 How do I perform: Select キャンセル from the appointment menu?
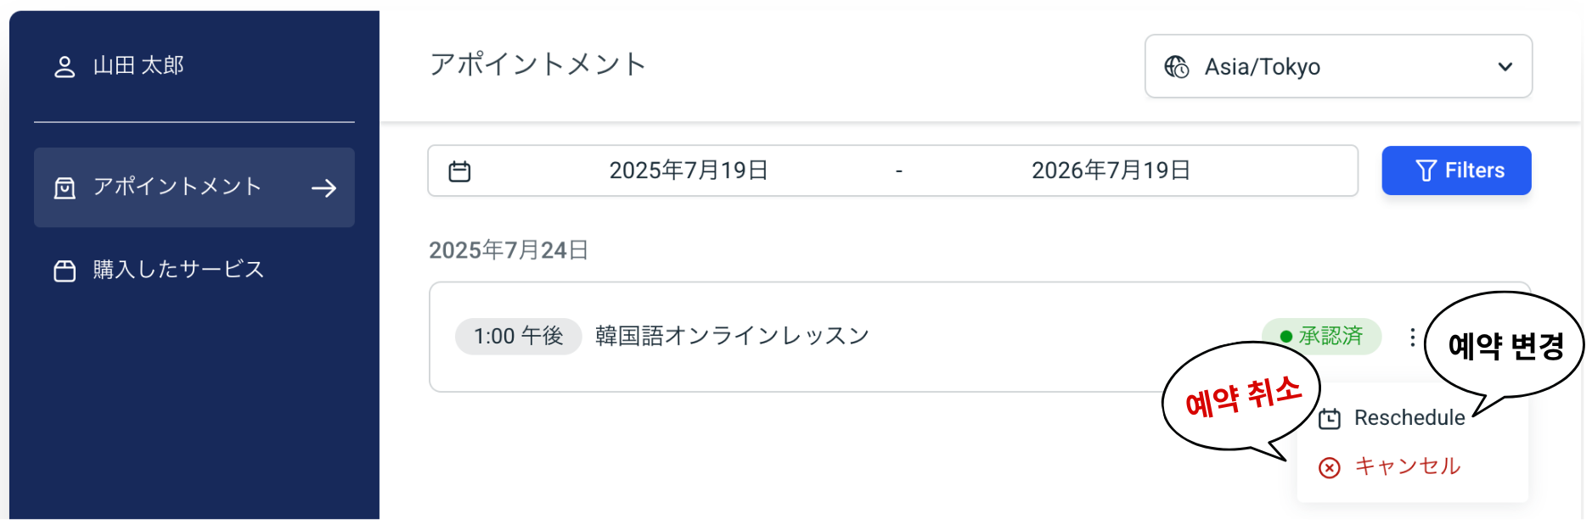[1407, 466]
